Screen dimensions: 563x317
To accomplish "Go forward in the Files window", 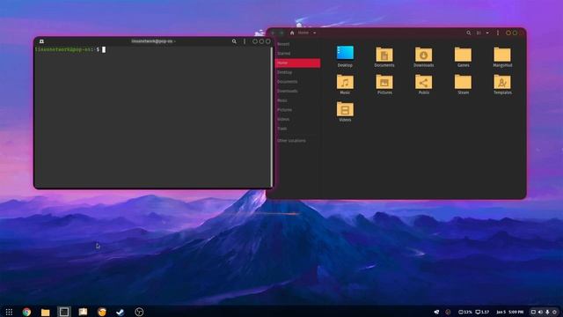I will [x=281, y=33].
